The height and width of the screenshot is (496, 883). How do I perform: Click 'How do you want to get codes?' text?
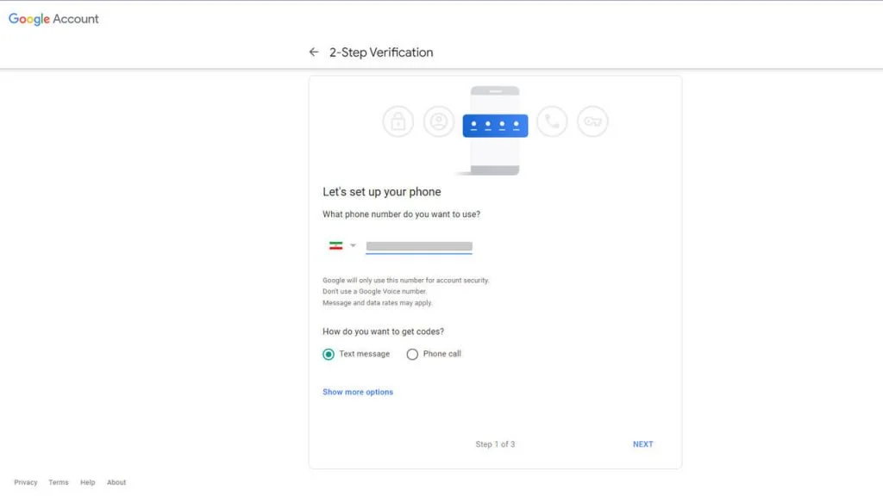pos(383,332)
